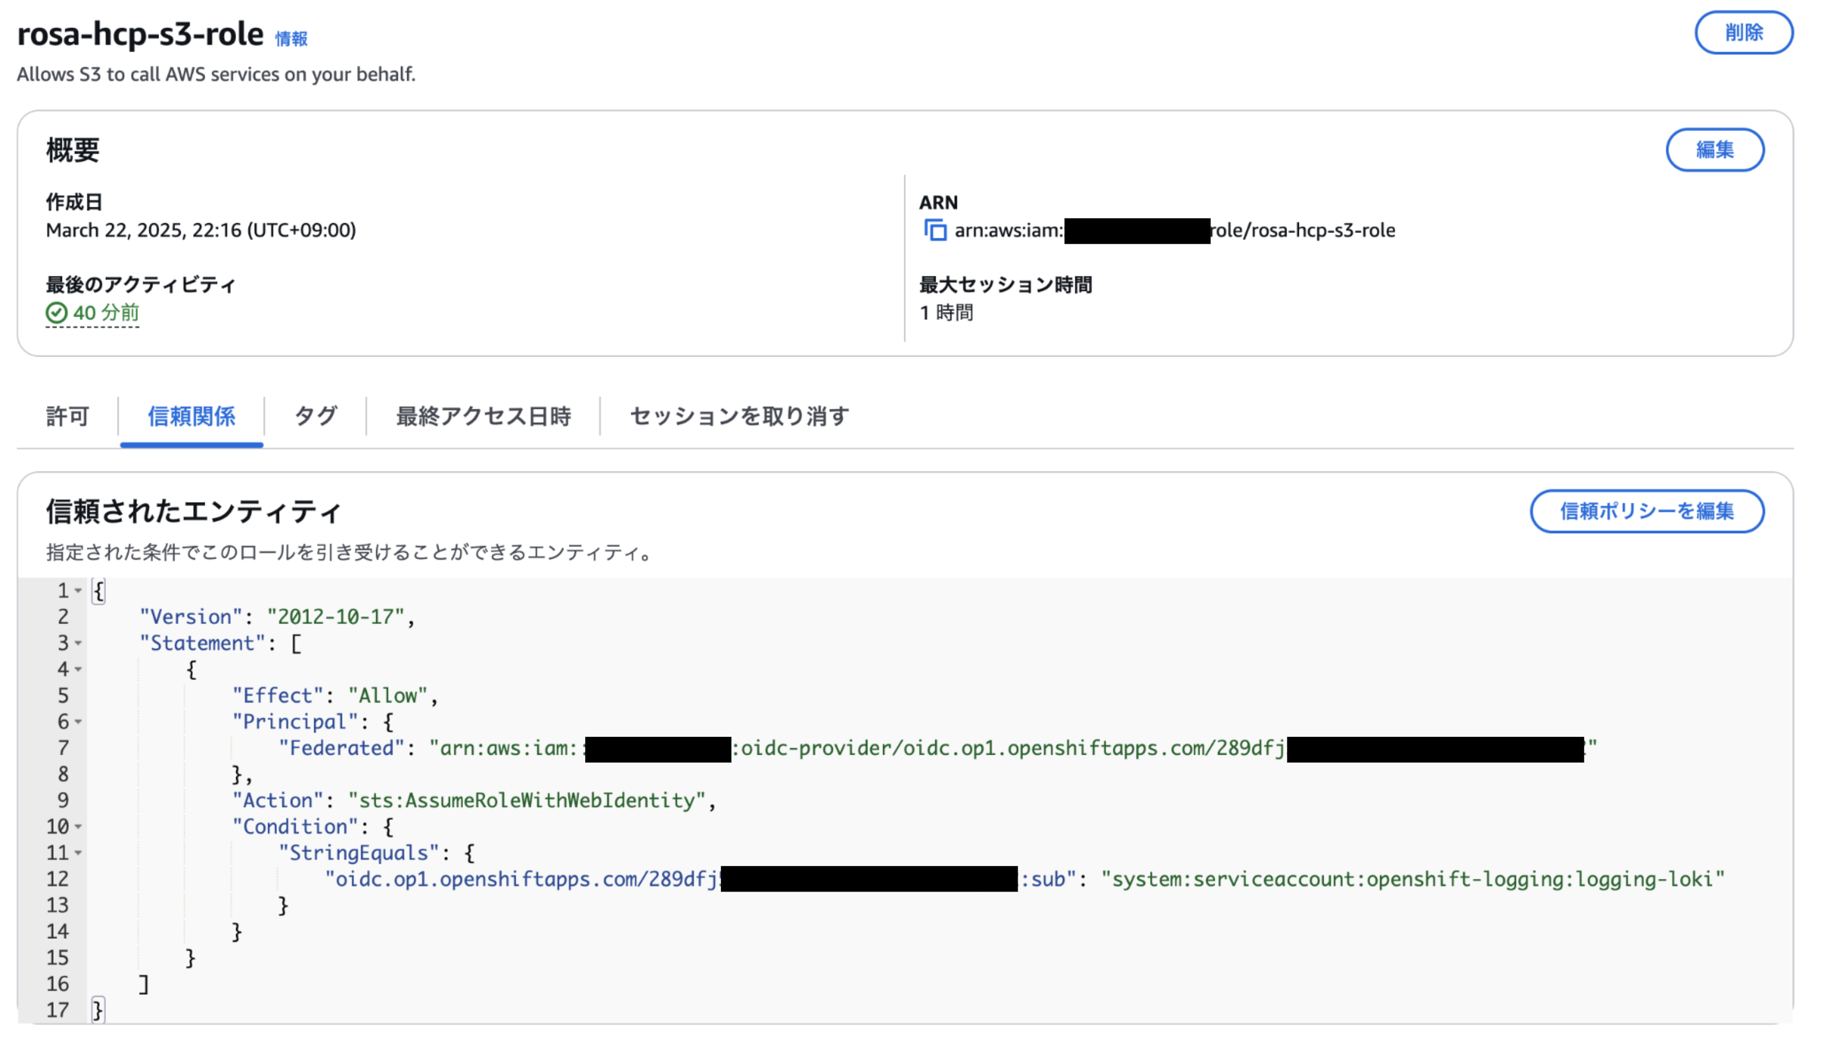
Task: Open the タグ tags tab
Action: tap(315, 416)
